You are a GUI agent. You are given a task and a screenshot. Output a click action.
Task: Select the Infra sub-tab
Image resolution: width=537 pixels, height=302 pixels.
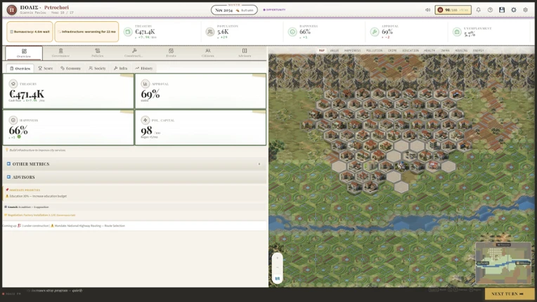121,68
